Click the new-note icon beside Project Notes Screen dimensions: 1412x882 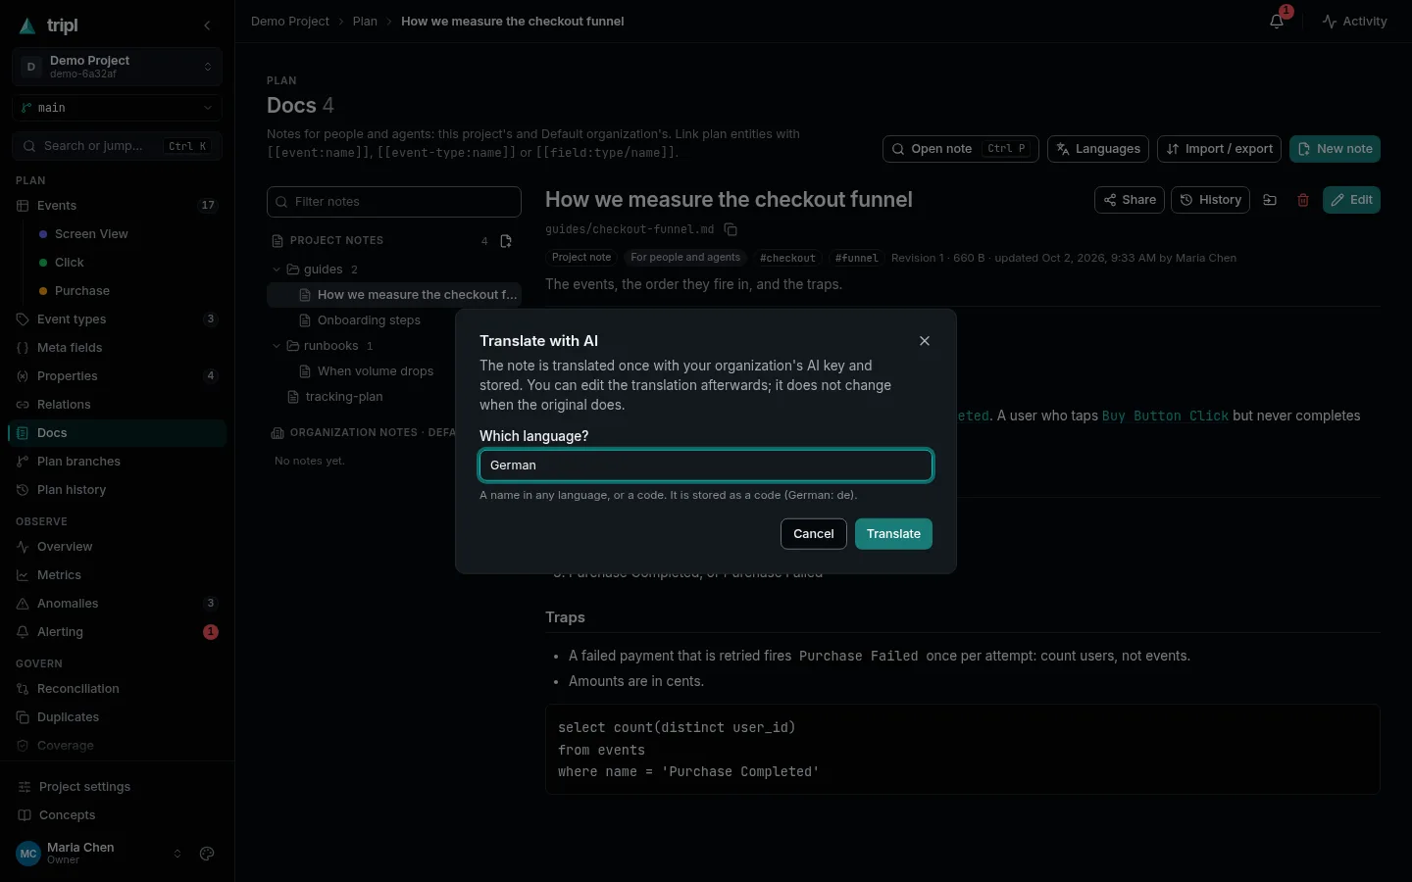click(506, 241)
